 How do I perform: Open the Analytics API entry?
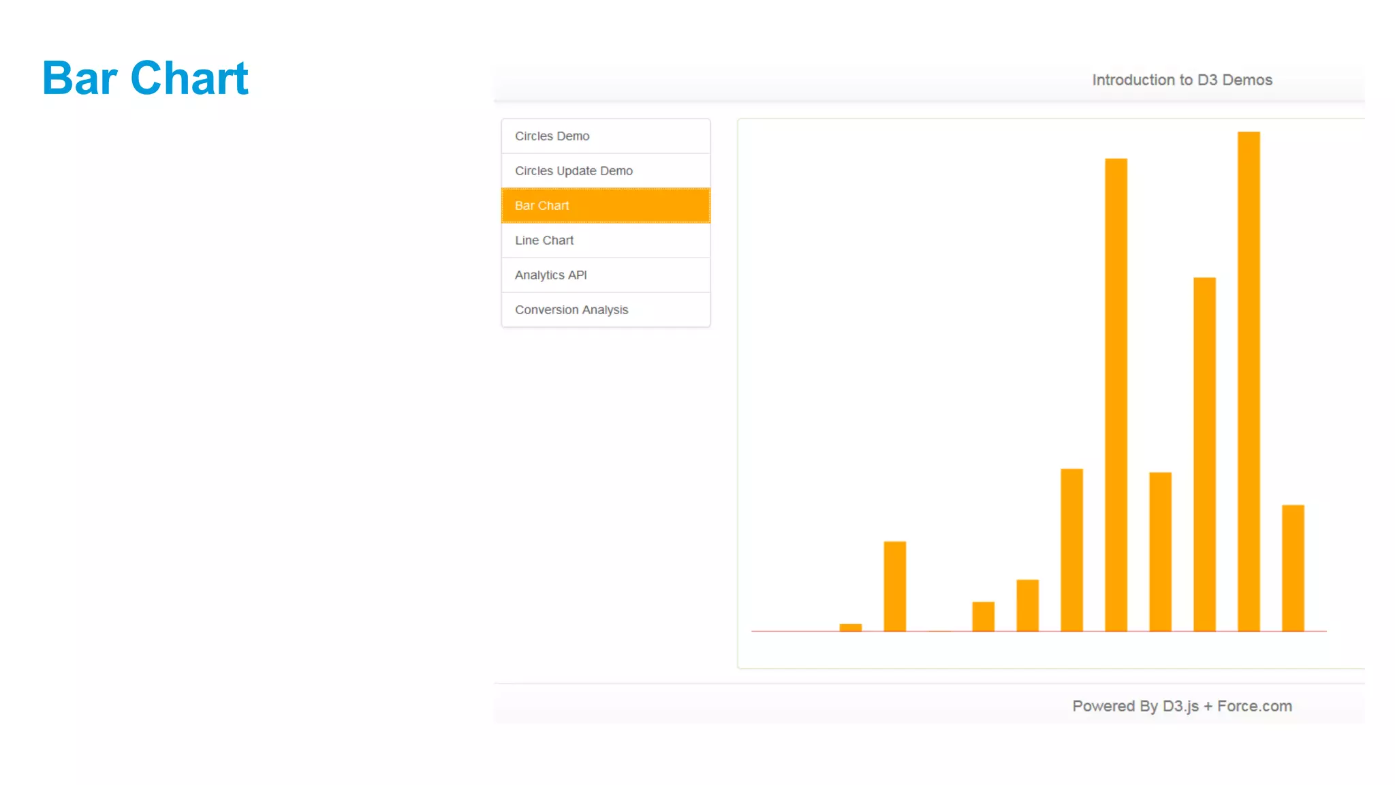606,275
